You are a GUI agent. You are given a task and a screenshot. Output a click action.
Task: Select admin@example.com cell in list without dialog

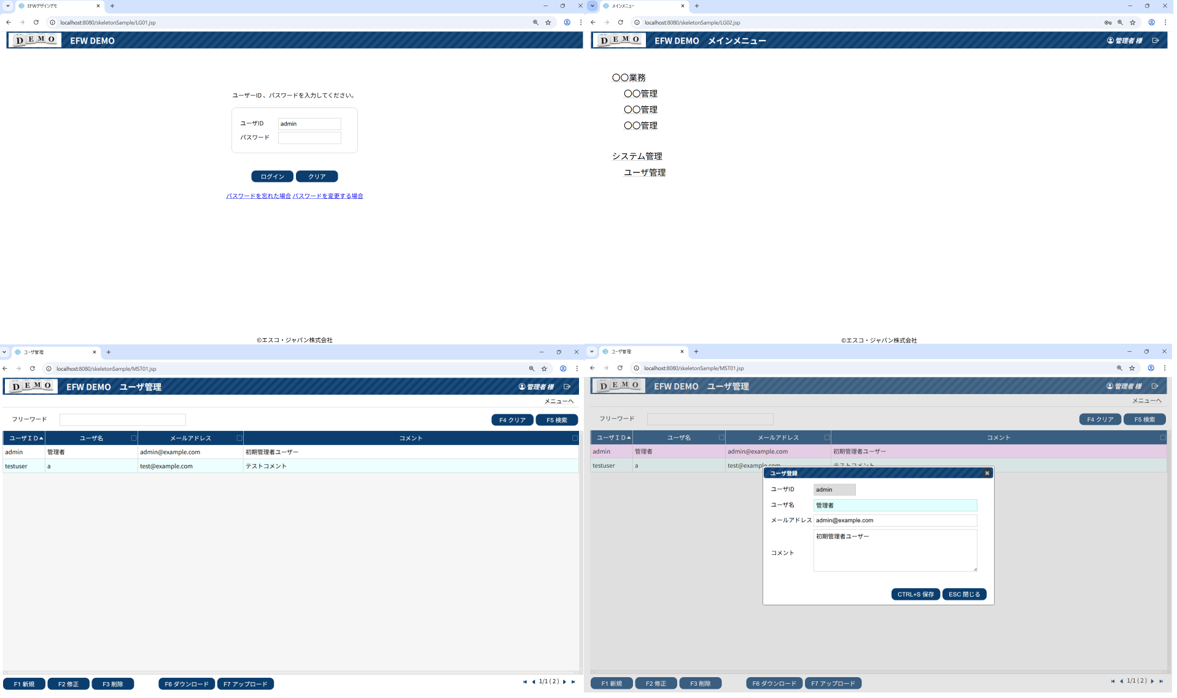tap(190, 452)
